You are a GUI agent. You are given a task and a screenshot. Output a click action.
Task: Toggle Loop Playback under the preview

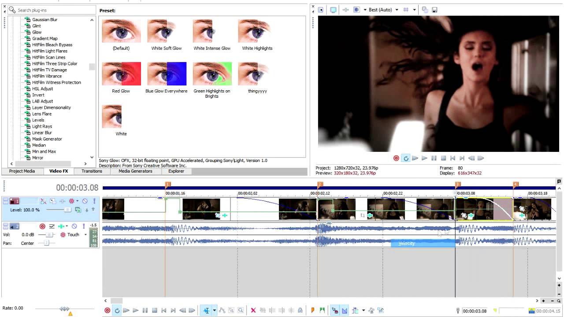pyautogui.click(x=406, y=158)
